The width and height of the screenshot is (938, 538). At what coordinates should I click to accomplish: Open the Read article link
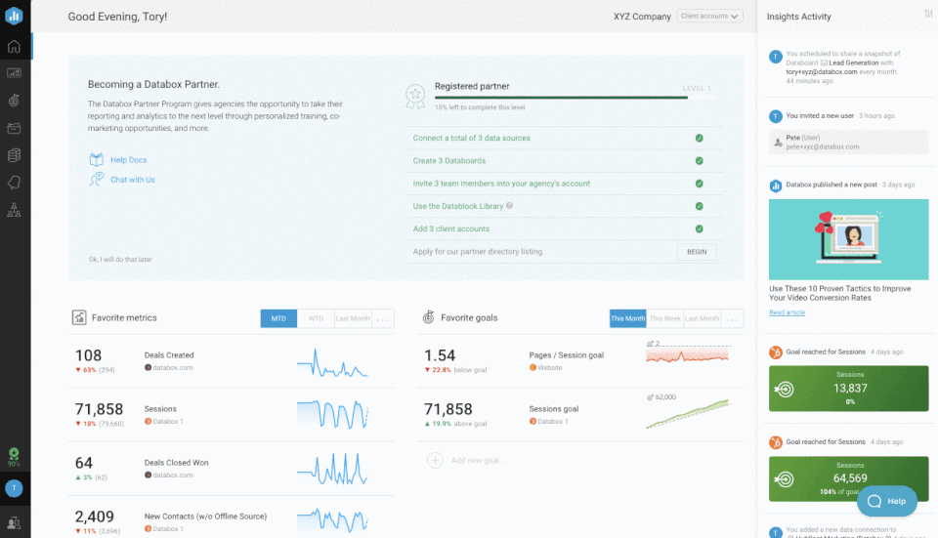point(787,312)
